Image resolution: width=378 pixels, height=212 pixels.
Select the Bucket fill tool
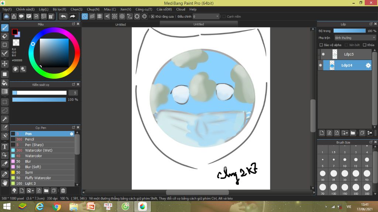tap(4, 83)
